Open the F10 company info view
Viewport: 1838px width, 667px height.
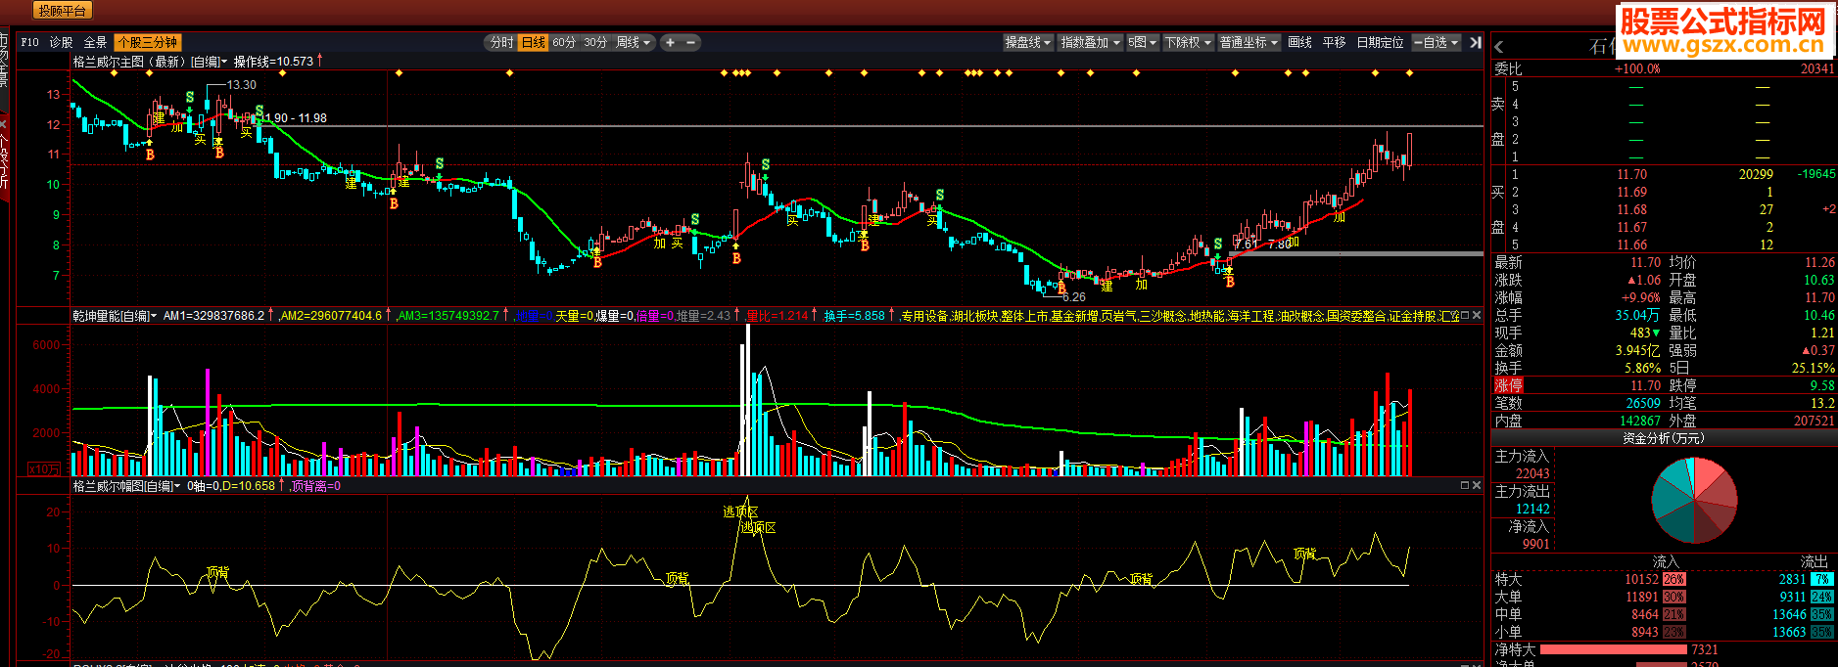[30, 42]
